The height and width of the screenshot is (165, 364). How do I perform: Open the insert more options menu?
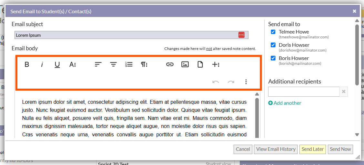[x=216, y=64]
